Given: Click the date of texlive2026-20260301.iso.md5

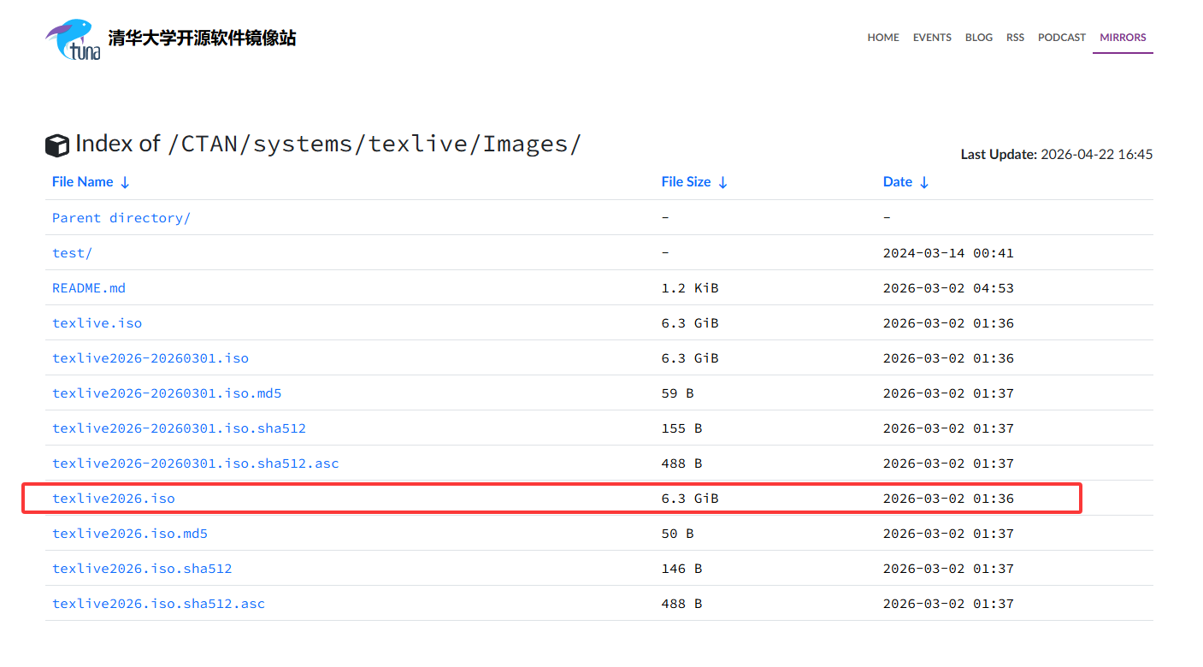Looking at the screenshot, I should (948, 393).
